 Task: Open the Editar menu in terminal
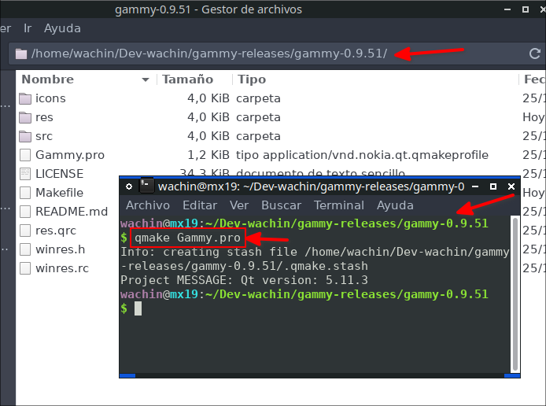pos(200,205)
